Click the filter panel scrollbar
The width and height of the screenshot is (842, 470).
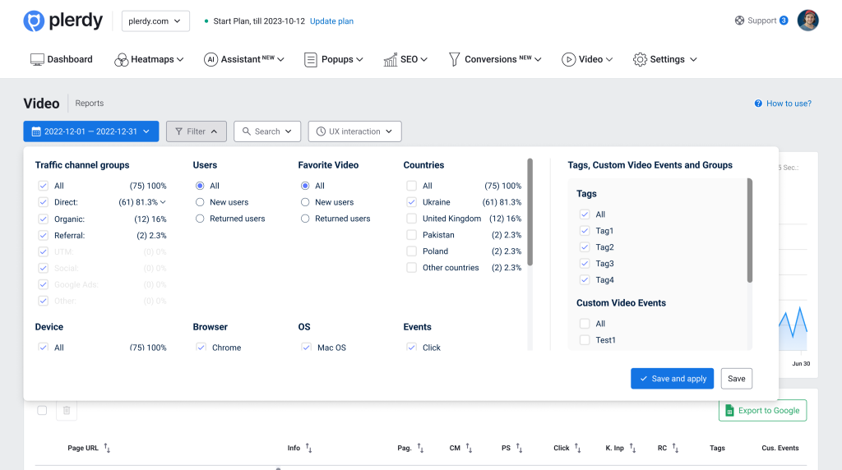coord(530,212)
